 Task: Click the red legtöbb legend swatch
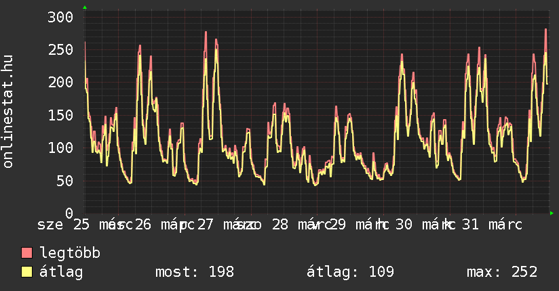(x=27, y=253)
